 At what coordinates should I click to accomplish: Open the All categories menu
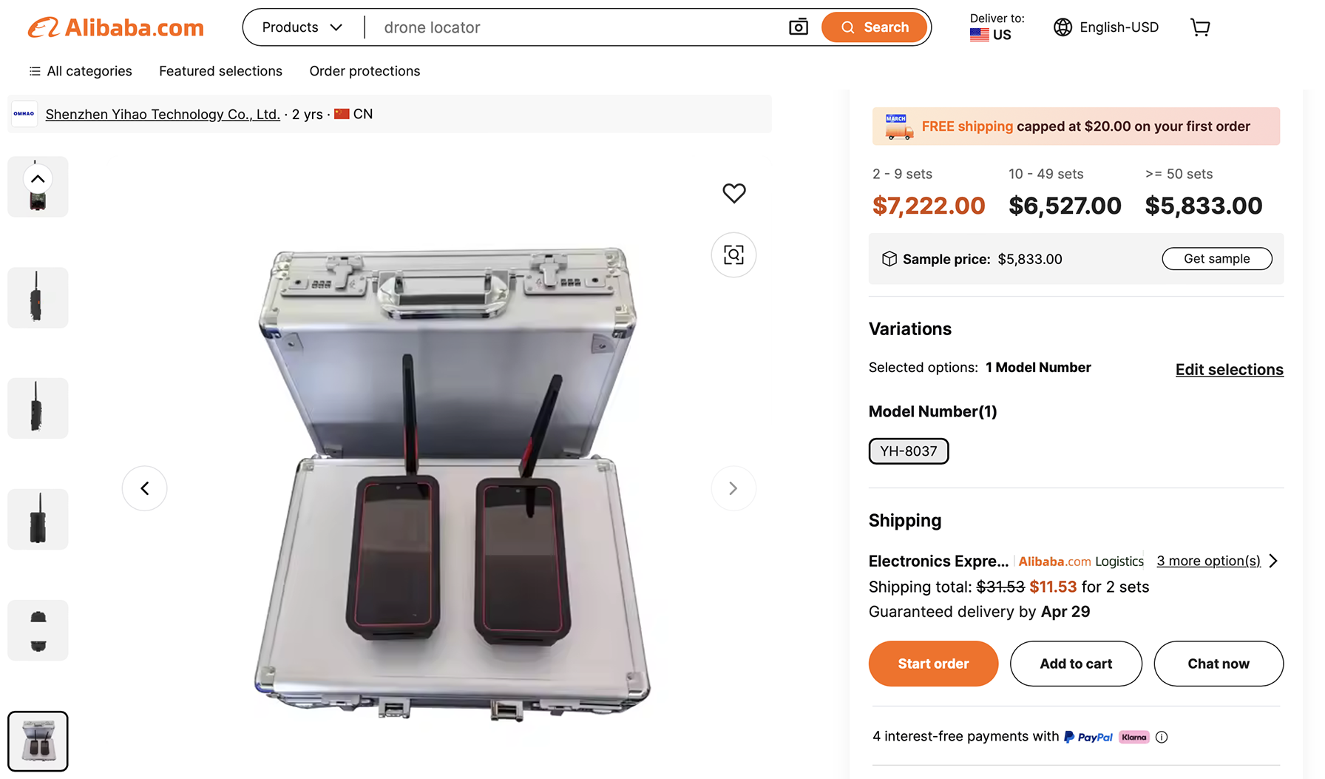pos(81,71)
